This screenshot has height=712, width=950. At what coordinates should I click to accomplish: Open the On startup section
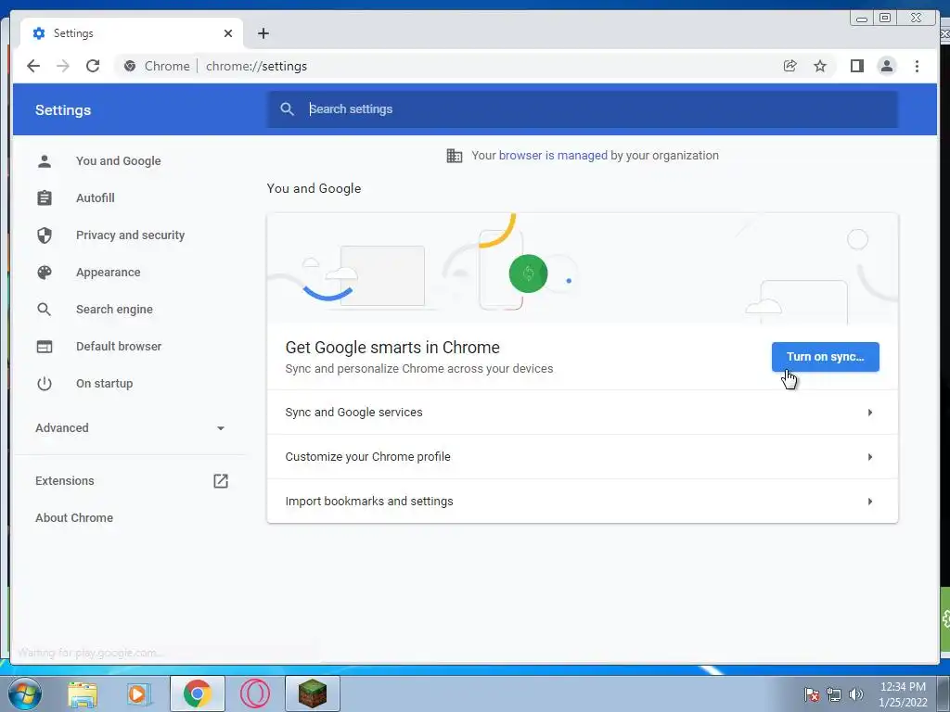click(x=104, y=383)
